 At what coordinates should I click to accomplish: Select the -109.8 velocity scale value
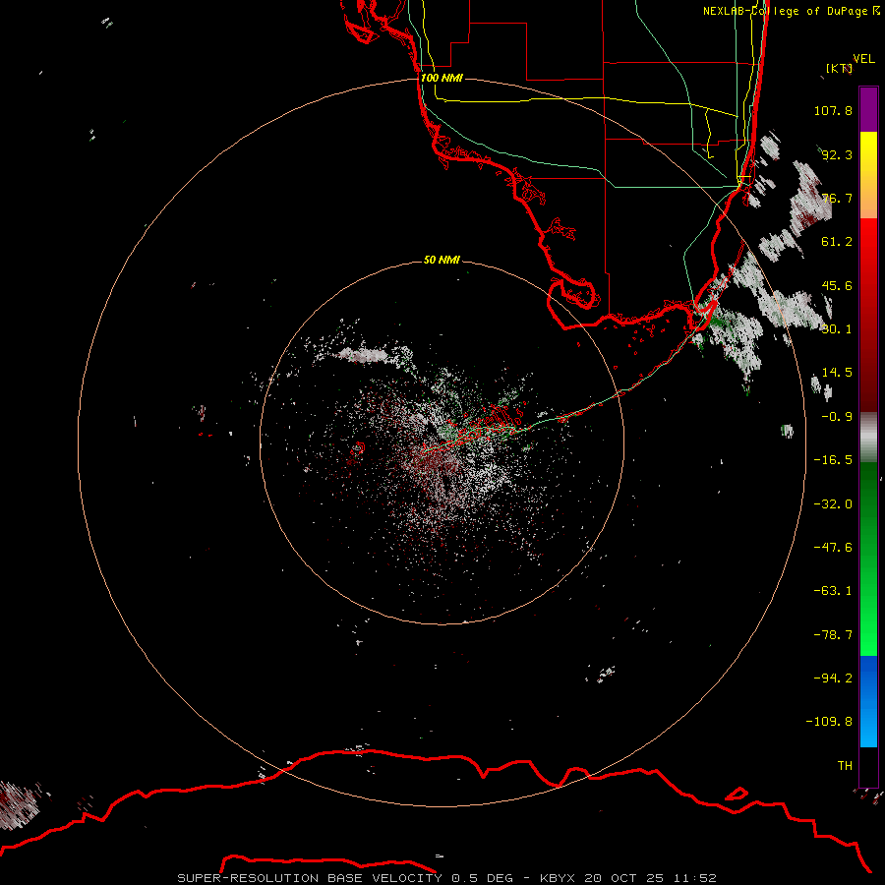tap(829, 722)
